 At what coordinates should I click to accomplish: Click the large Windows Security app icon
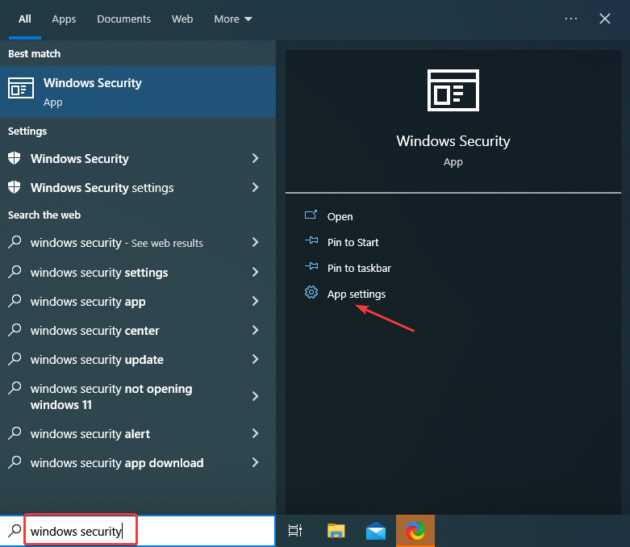pos(453,89)
